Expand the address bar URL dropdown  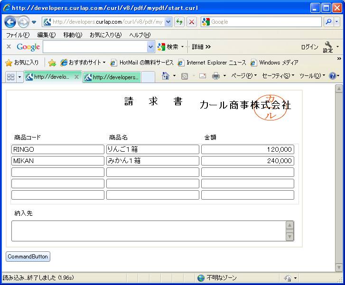tap(168, 22)
